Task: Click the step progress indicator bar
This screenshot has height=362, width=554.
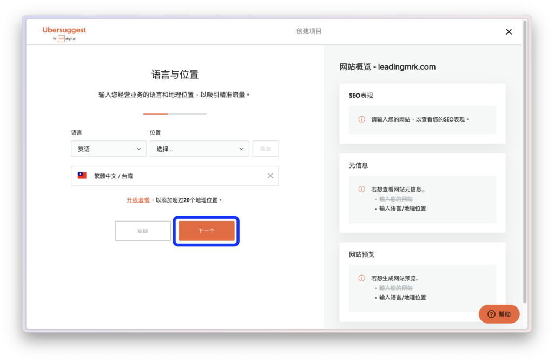Action: (175, 114)
